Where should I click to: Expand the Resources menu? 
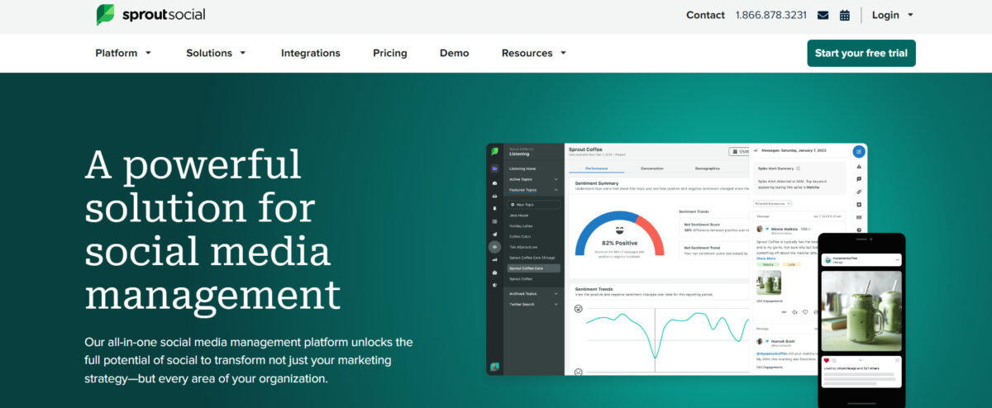pyautogui.click(x=534, y=53)
